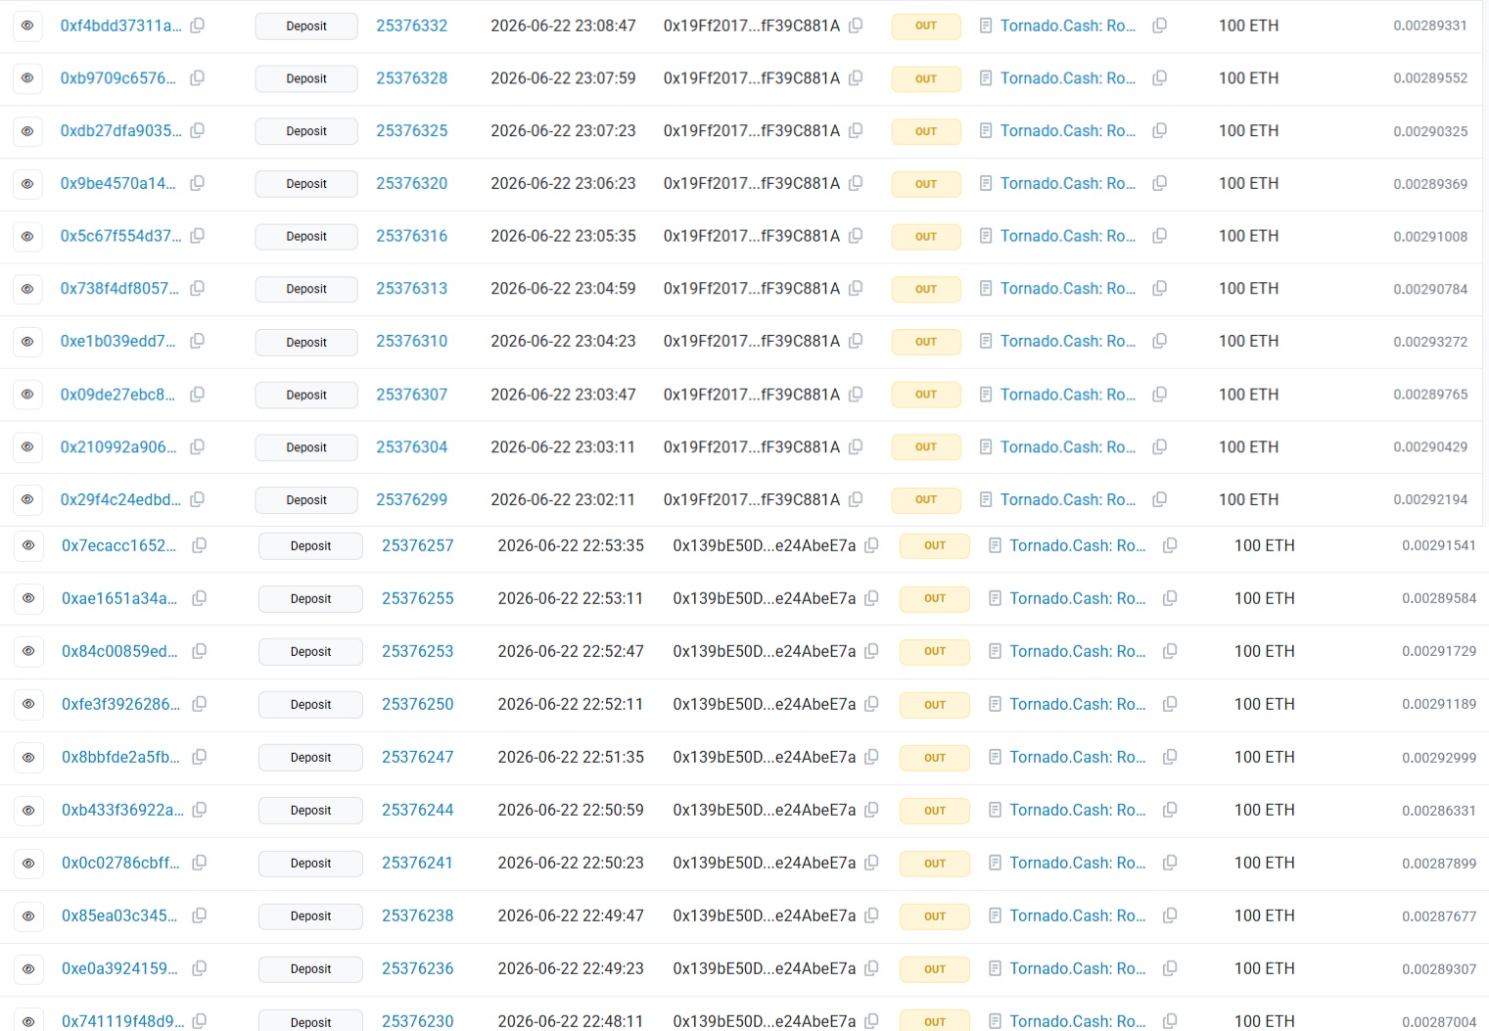Copy sender address in block 25376332 row
The height and width of the screenshot is (1031, 1489).
pyautogui.click(x=856, y=25)
